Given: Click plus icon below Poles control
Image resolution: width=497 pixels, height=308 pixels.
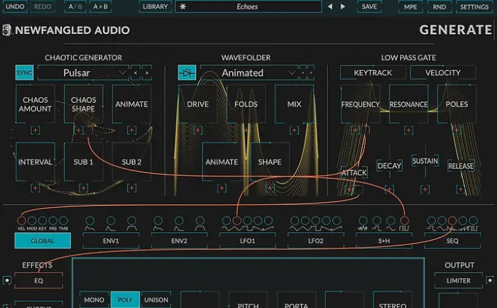Looking at the screenshot, I should [x=457, y=129].
